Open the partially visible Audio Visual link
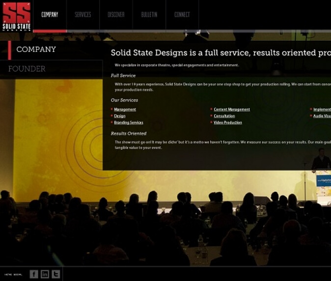331x281 pixels. tap(322, 116)
